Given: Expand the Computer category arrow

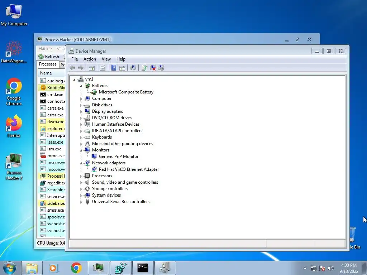Looking at the screenshot, I should [x=81, y=99].
